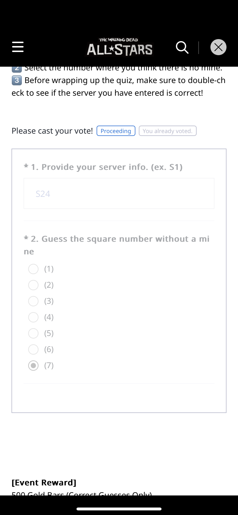
Task: Tap The Walking Dead All-Stars logo
Action: click(x=120, y=47)
